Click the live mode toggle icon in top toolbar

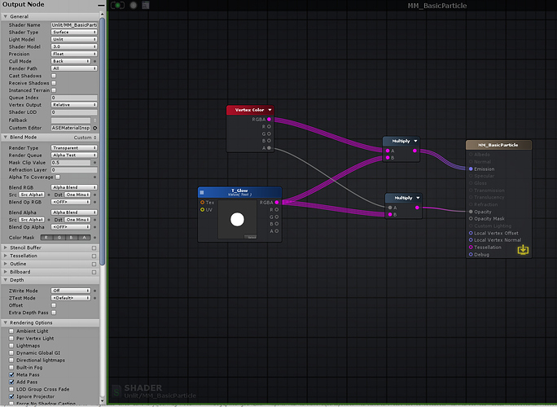tap(117, 6)
